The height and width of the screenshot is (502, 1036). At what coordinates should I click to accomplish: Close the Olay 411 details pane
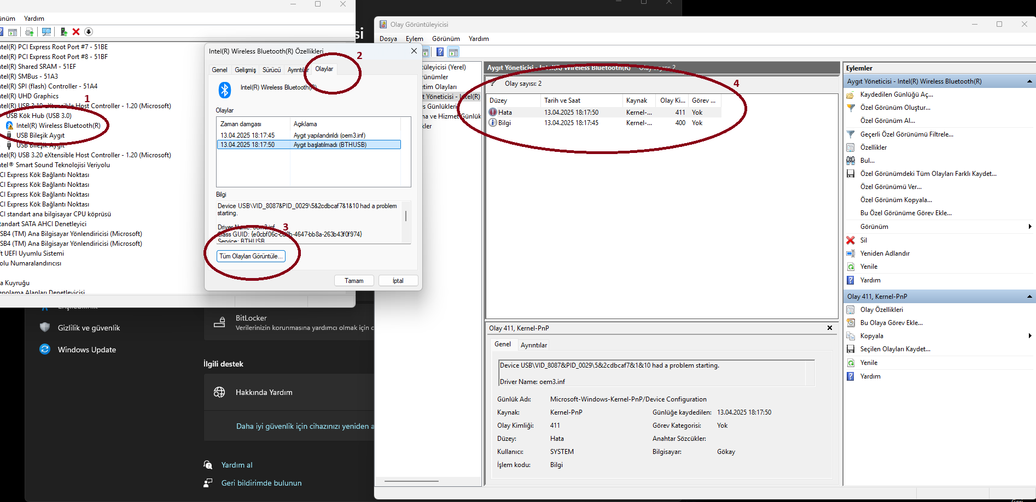point(830,328)
